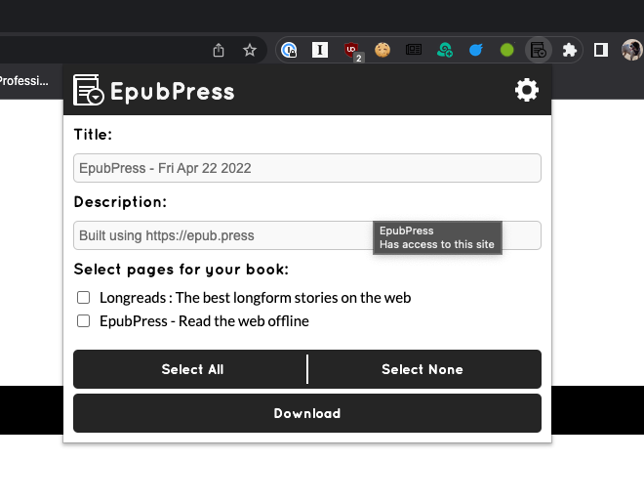Open the Chrome profile avatar
Screen dimensions: 644x503
pyautogui.click(x=632, y=50)
